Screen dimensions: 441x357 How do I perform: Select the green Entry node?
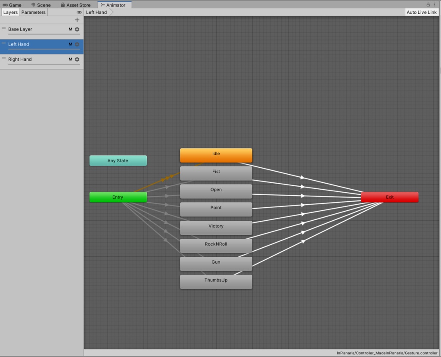(x=118, y=197)
